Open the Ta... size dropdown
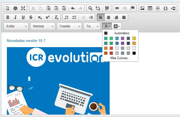Image resolution: width=180 pixels, height=117 pixels. click(x=92, y=26)
